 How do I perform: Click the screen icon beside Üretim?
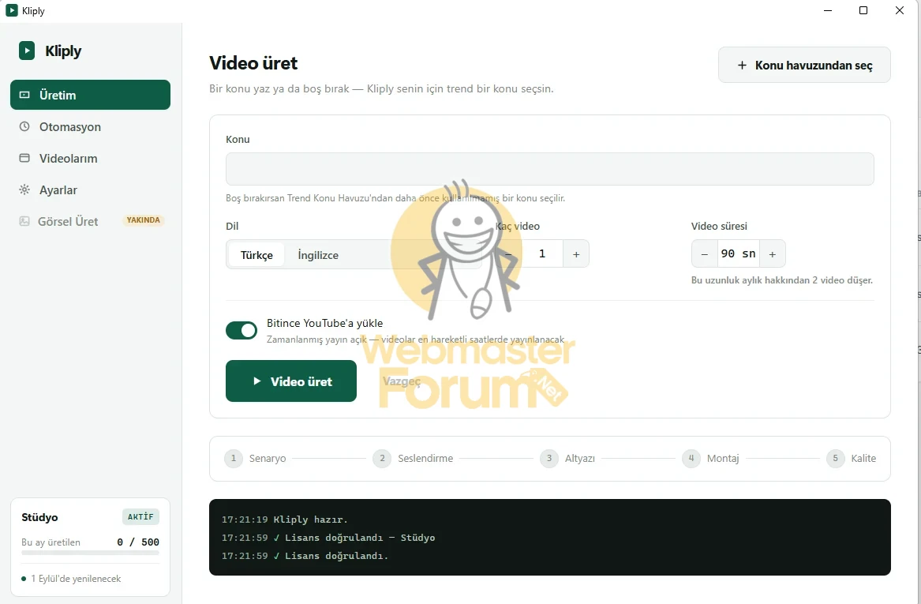pos(24,95)
